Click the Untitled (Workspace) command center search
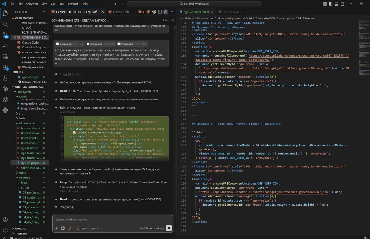 click(194, 4)
